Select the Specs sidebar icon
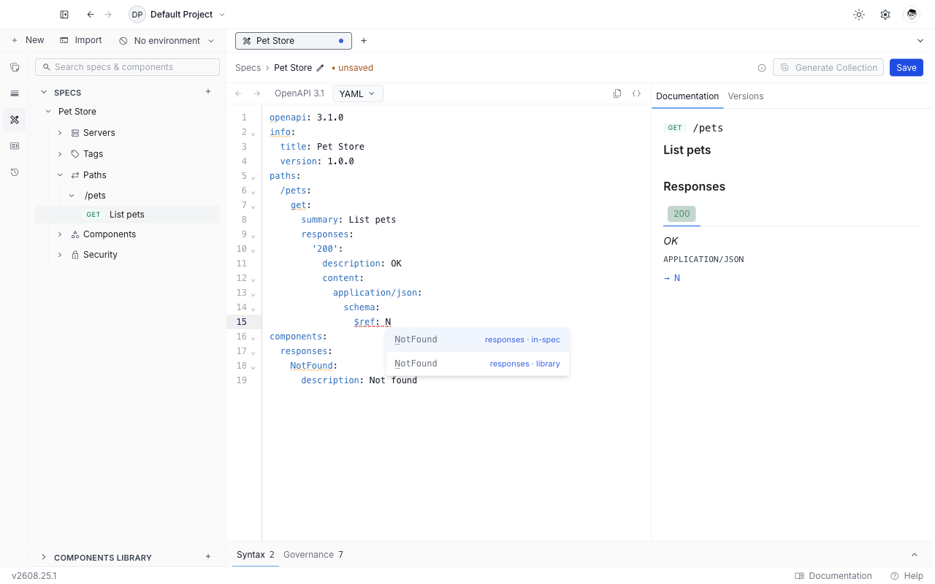The width and height of the screenshot is (935, 584). [x=15, y=120]
